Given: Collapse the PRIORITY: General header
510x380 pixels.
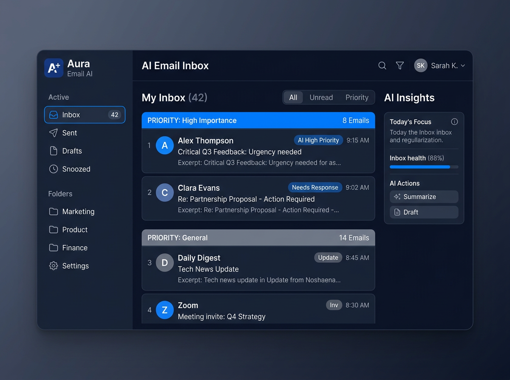Looking at the screenshot, I should (x=258, y=237).
